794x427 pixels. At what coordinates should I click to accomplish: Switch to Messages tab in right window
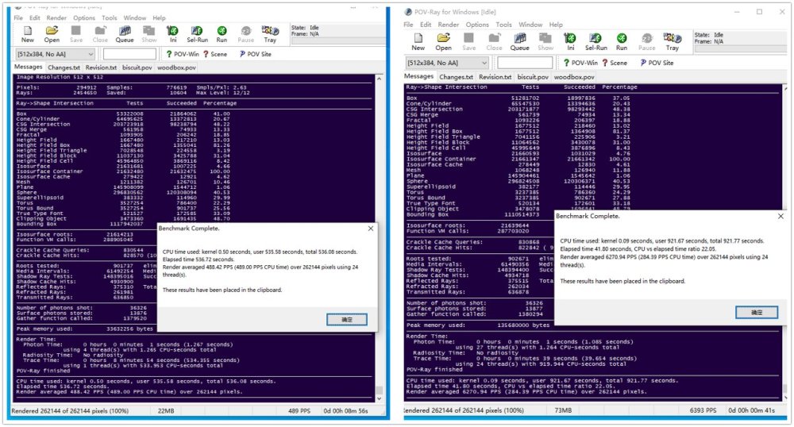tap(418, 76)
